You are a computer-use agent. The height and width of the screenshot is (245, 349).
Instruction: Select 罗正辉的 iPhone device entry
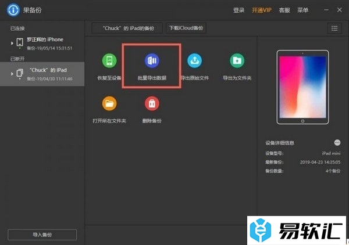point(42,44)
